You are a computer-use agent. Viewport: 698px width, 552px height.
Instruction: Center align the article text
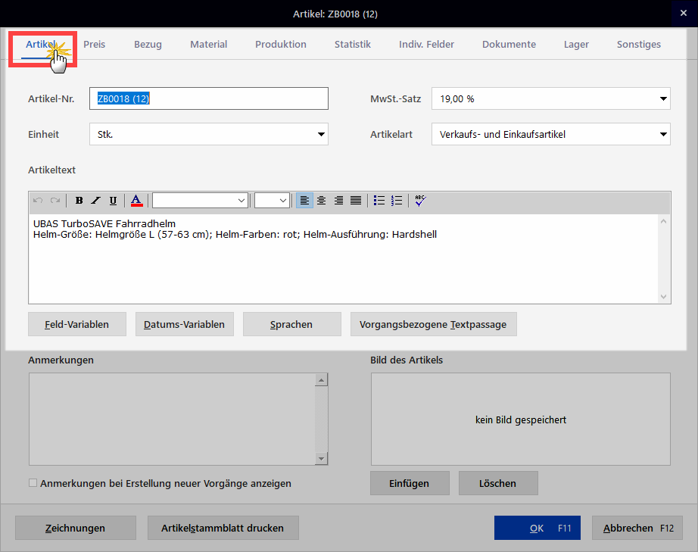(x=322, y=201)
